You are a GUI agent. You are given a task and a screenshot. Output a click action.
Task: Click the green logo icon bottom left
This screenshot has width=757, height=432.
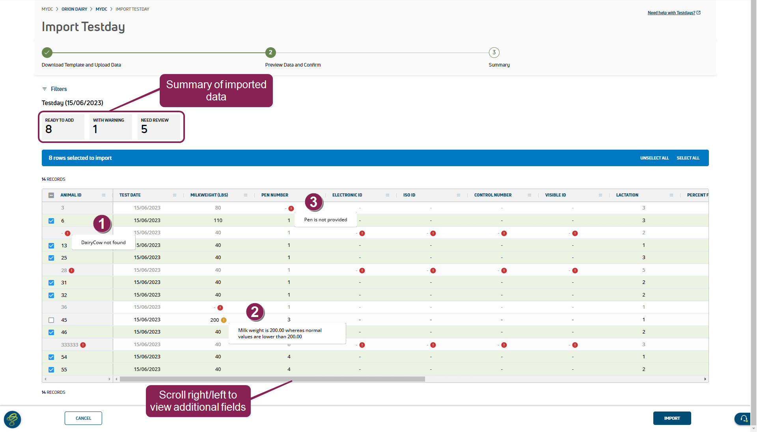pyautogui.click(x=12, y=419)
